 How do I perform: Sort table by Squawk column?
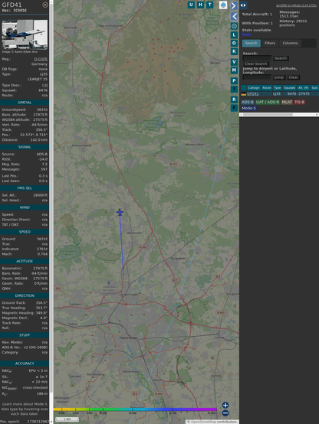click(x=289, y=88)
